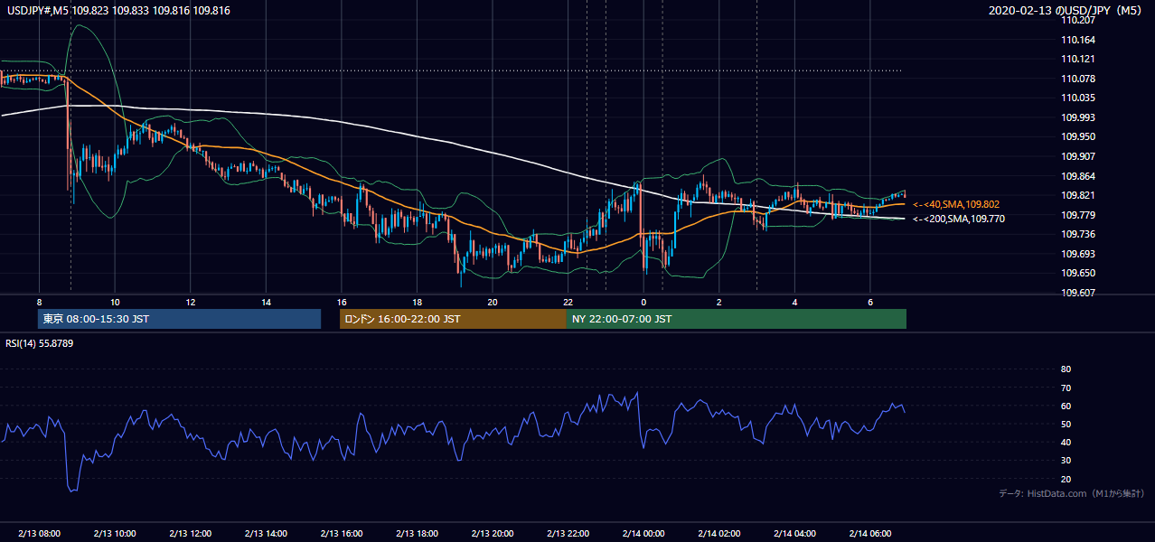The height and width of the screenshot is (542, 1155).
Task: Click the 2/14 04:00 date label
Action: 794,534
